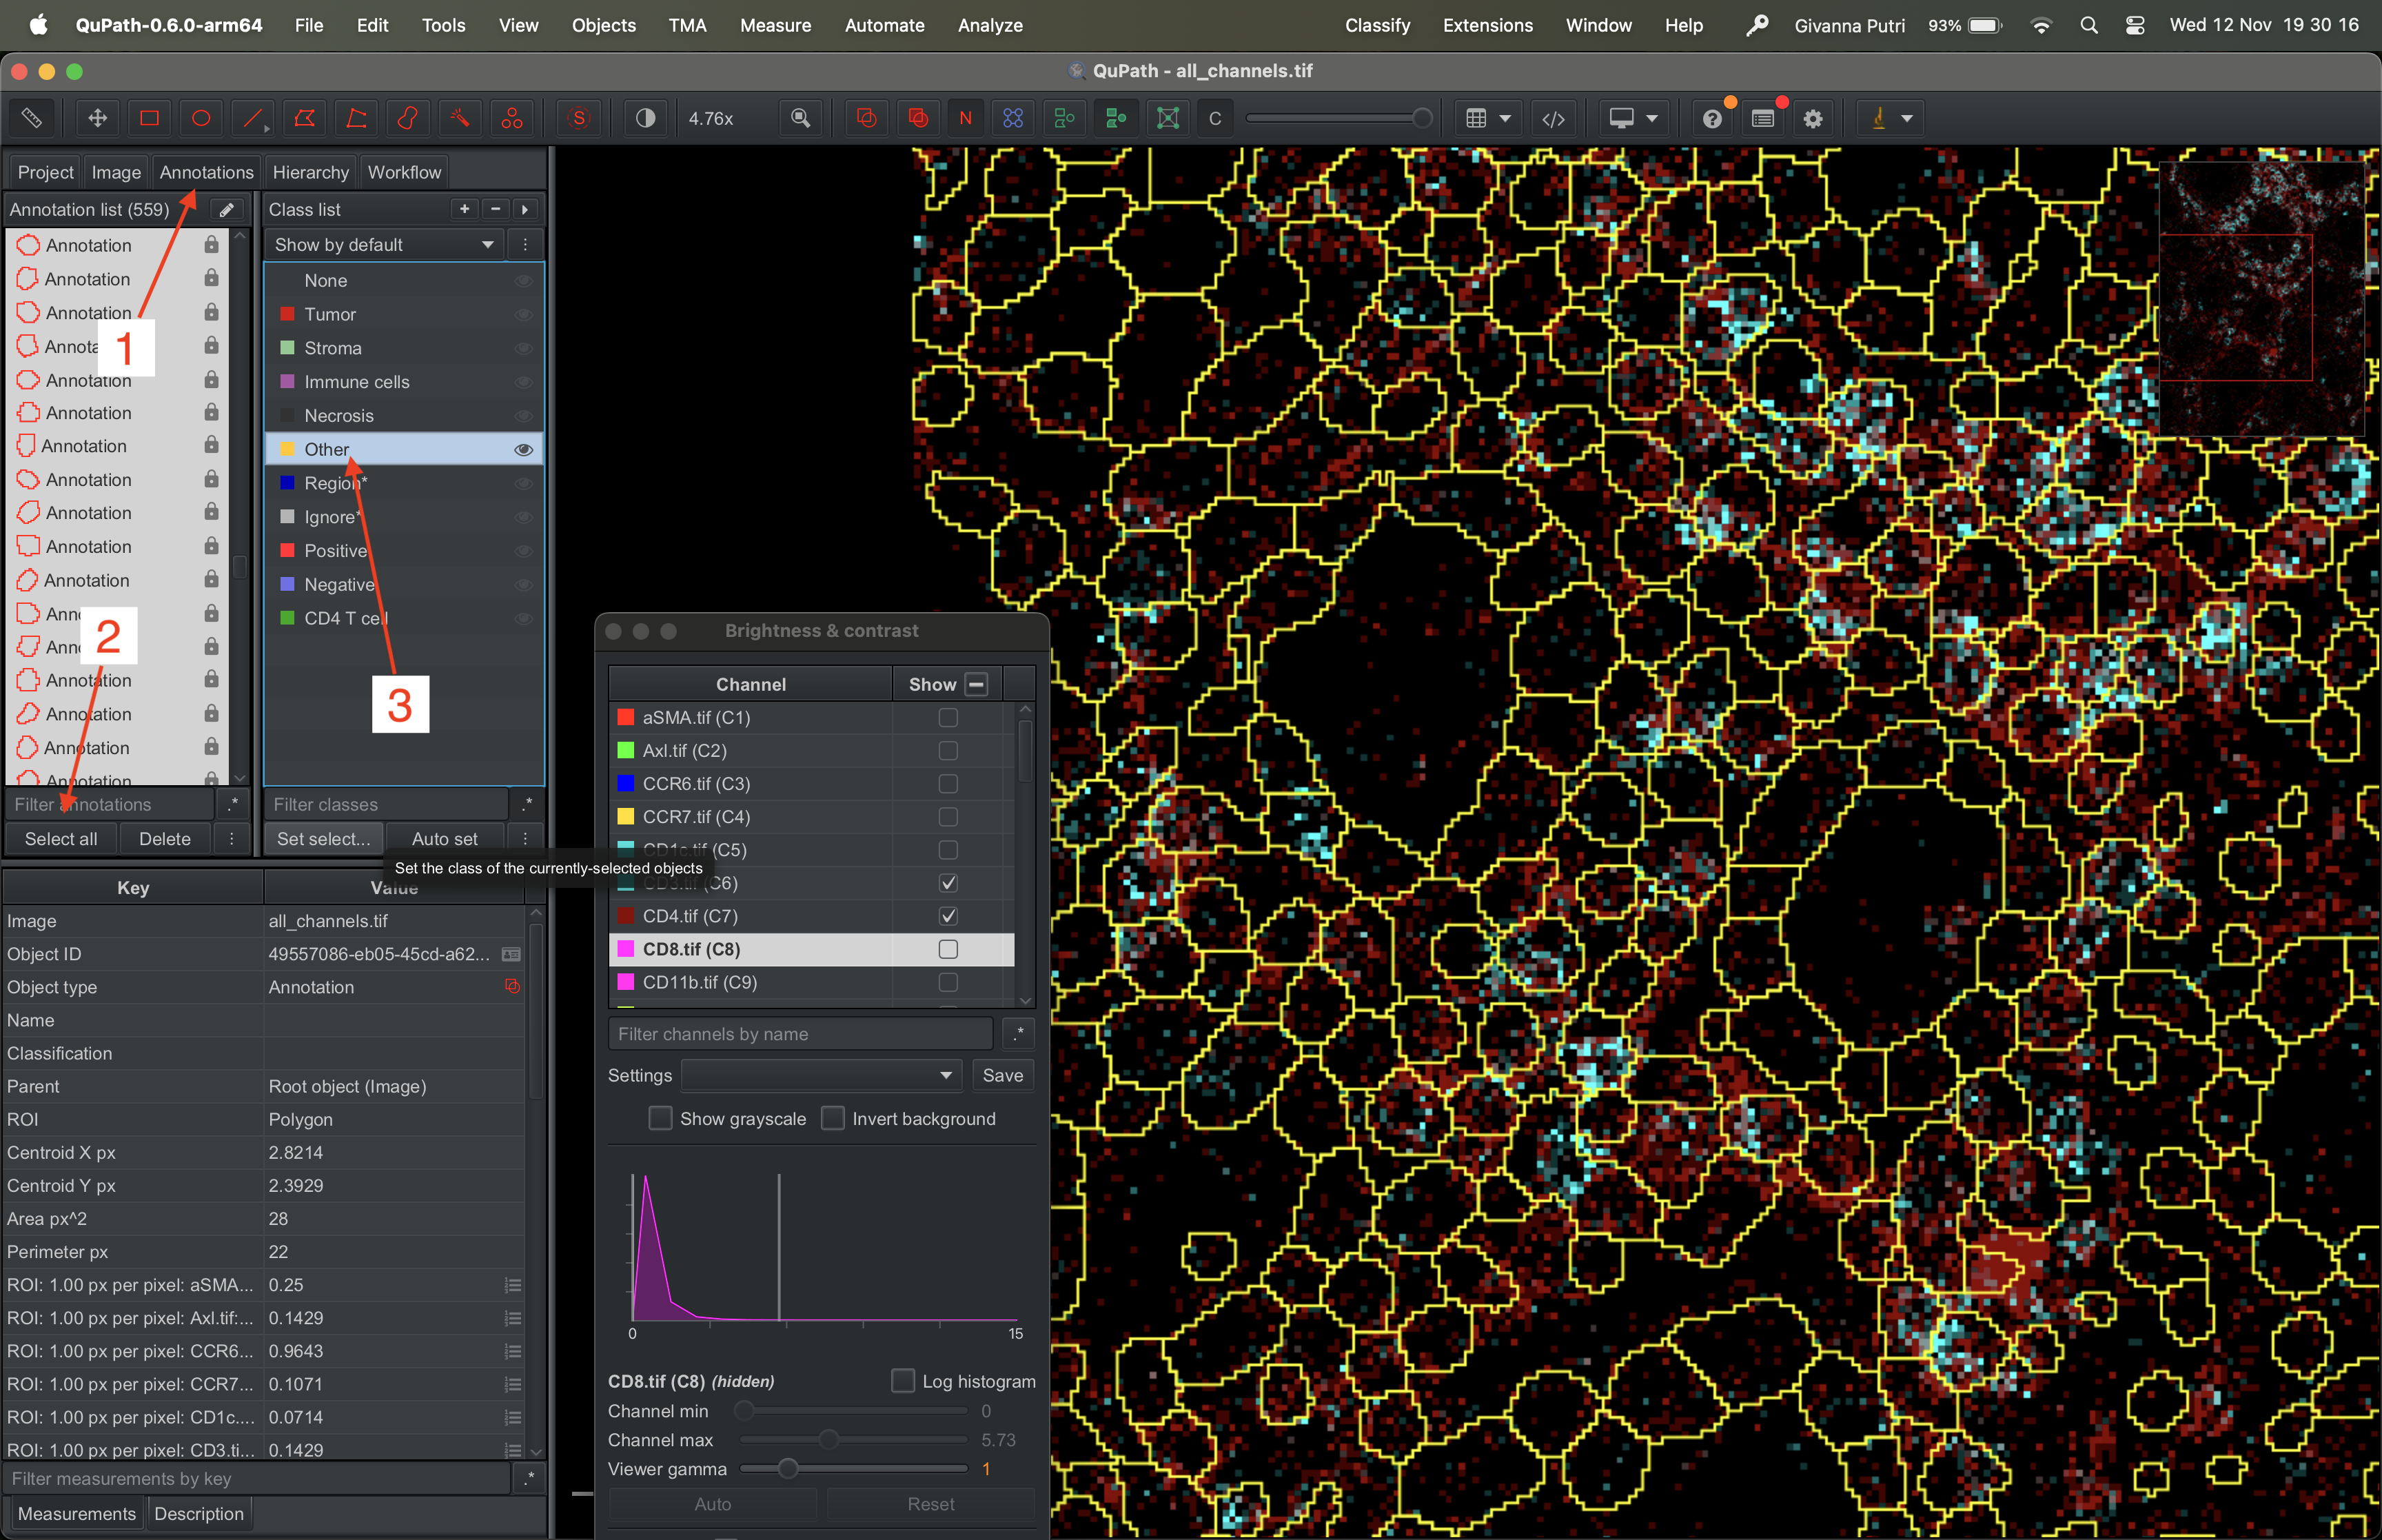Check the Show grayscale option
This screenshot has width=2382, height=1540.
coord(661,1118)
